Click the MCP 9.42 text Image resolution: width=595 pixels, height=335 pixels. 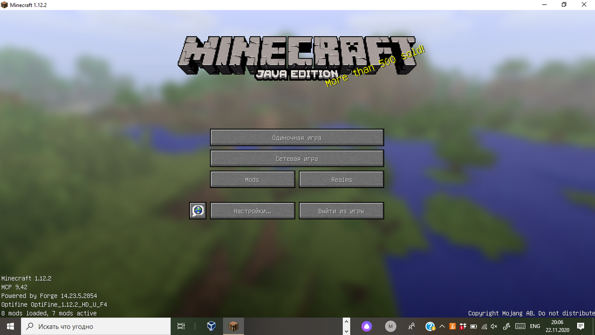coord(14,287)
